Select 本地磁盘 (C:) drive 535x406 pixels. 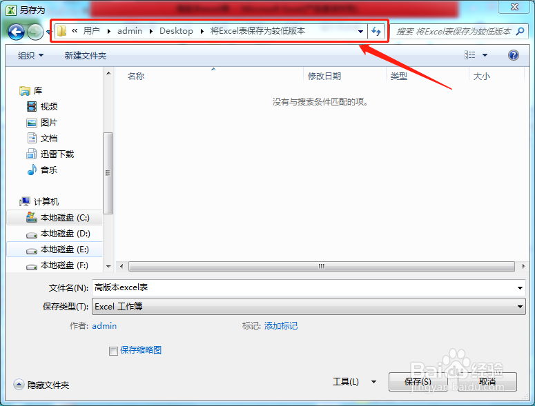pyautogui.click(x=55, y=217)
